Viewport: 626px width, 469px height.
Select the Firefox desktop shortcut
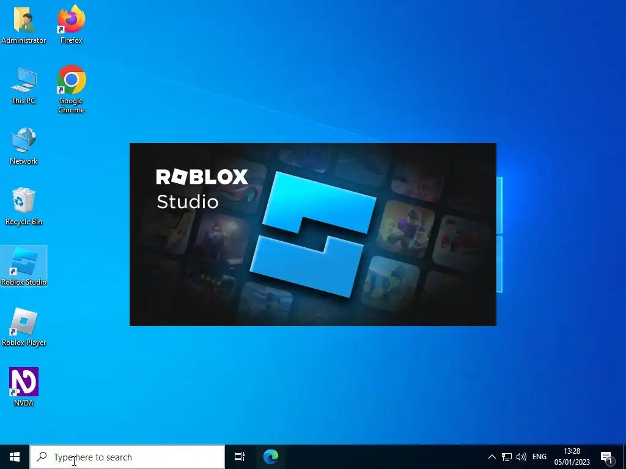tap(72, 24)
